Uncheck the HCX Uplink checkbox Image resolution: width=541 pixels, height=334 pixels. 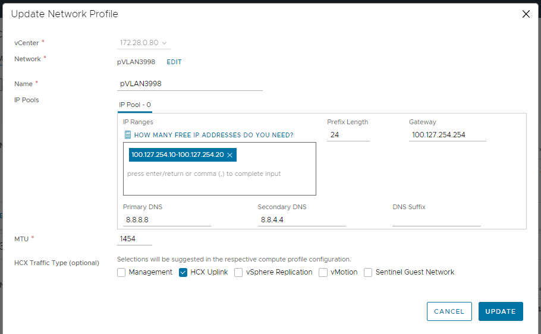pyautogui.click(x=183, y=273)
